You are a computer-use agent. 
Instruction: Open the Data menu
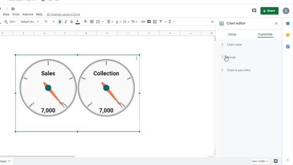point(6,14)
